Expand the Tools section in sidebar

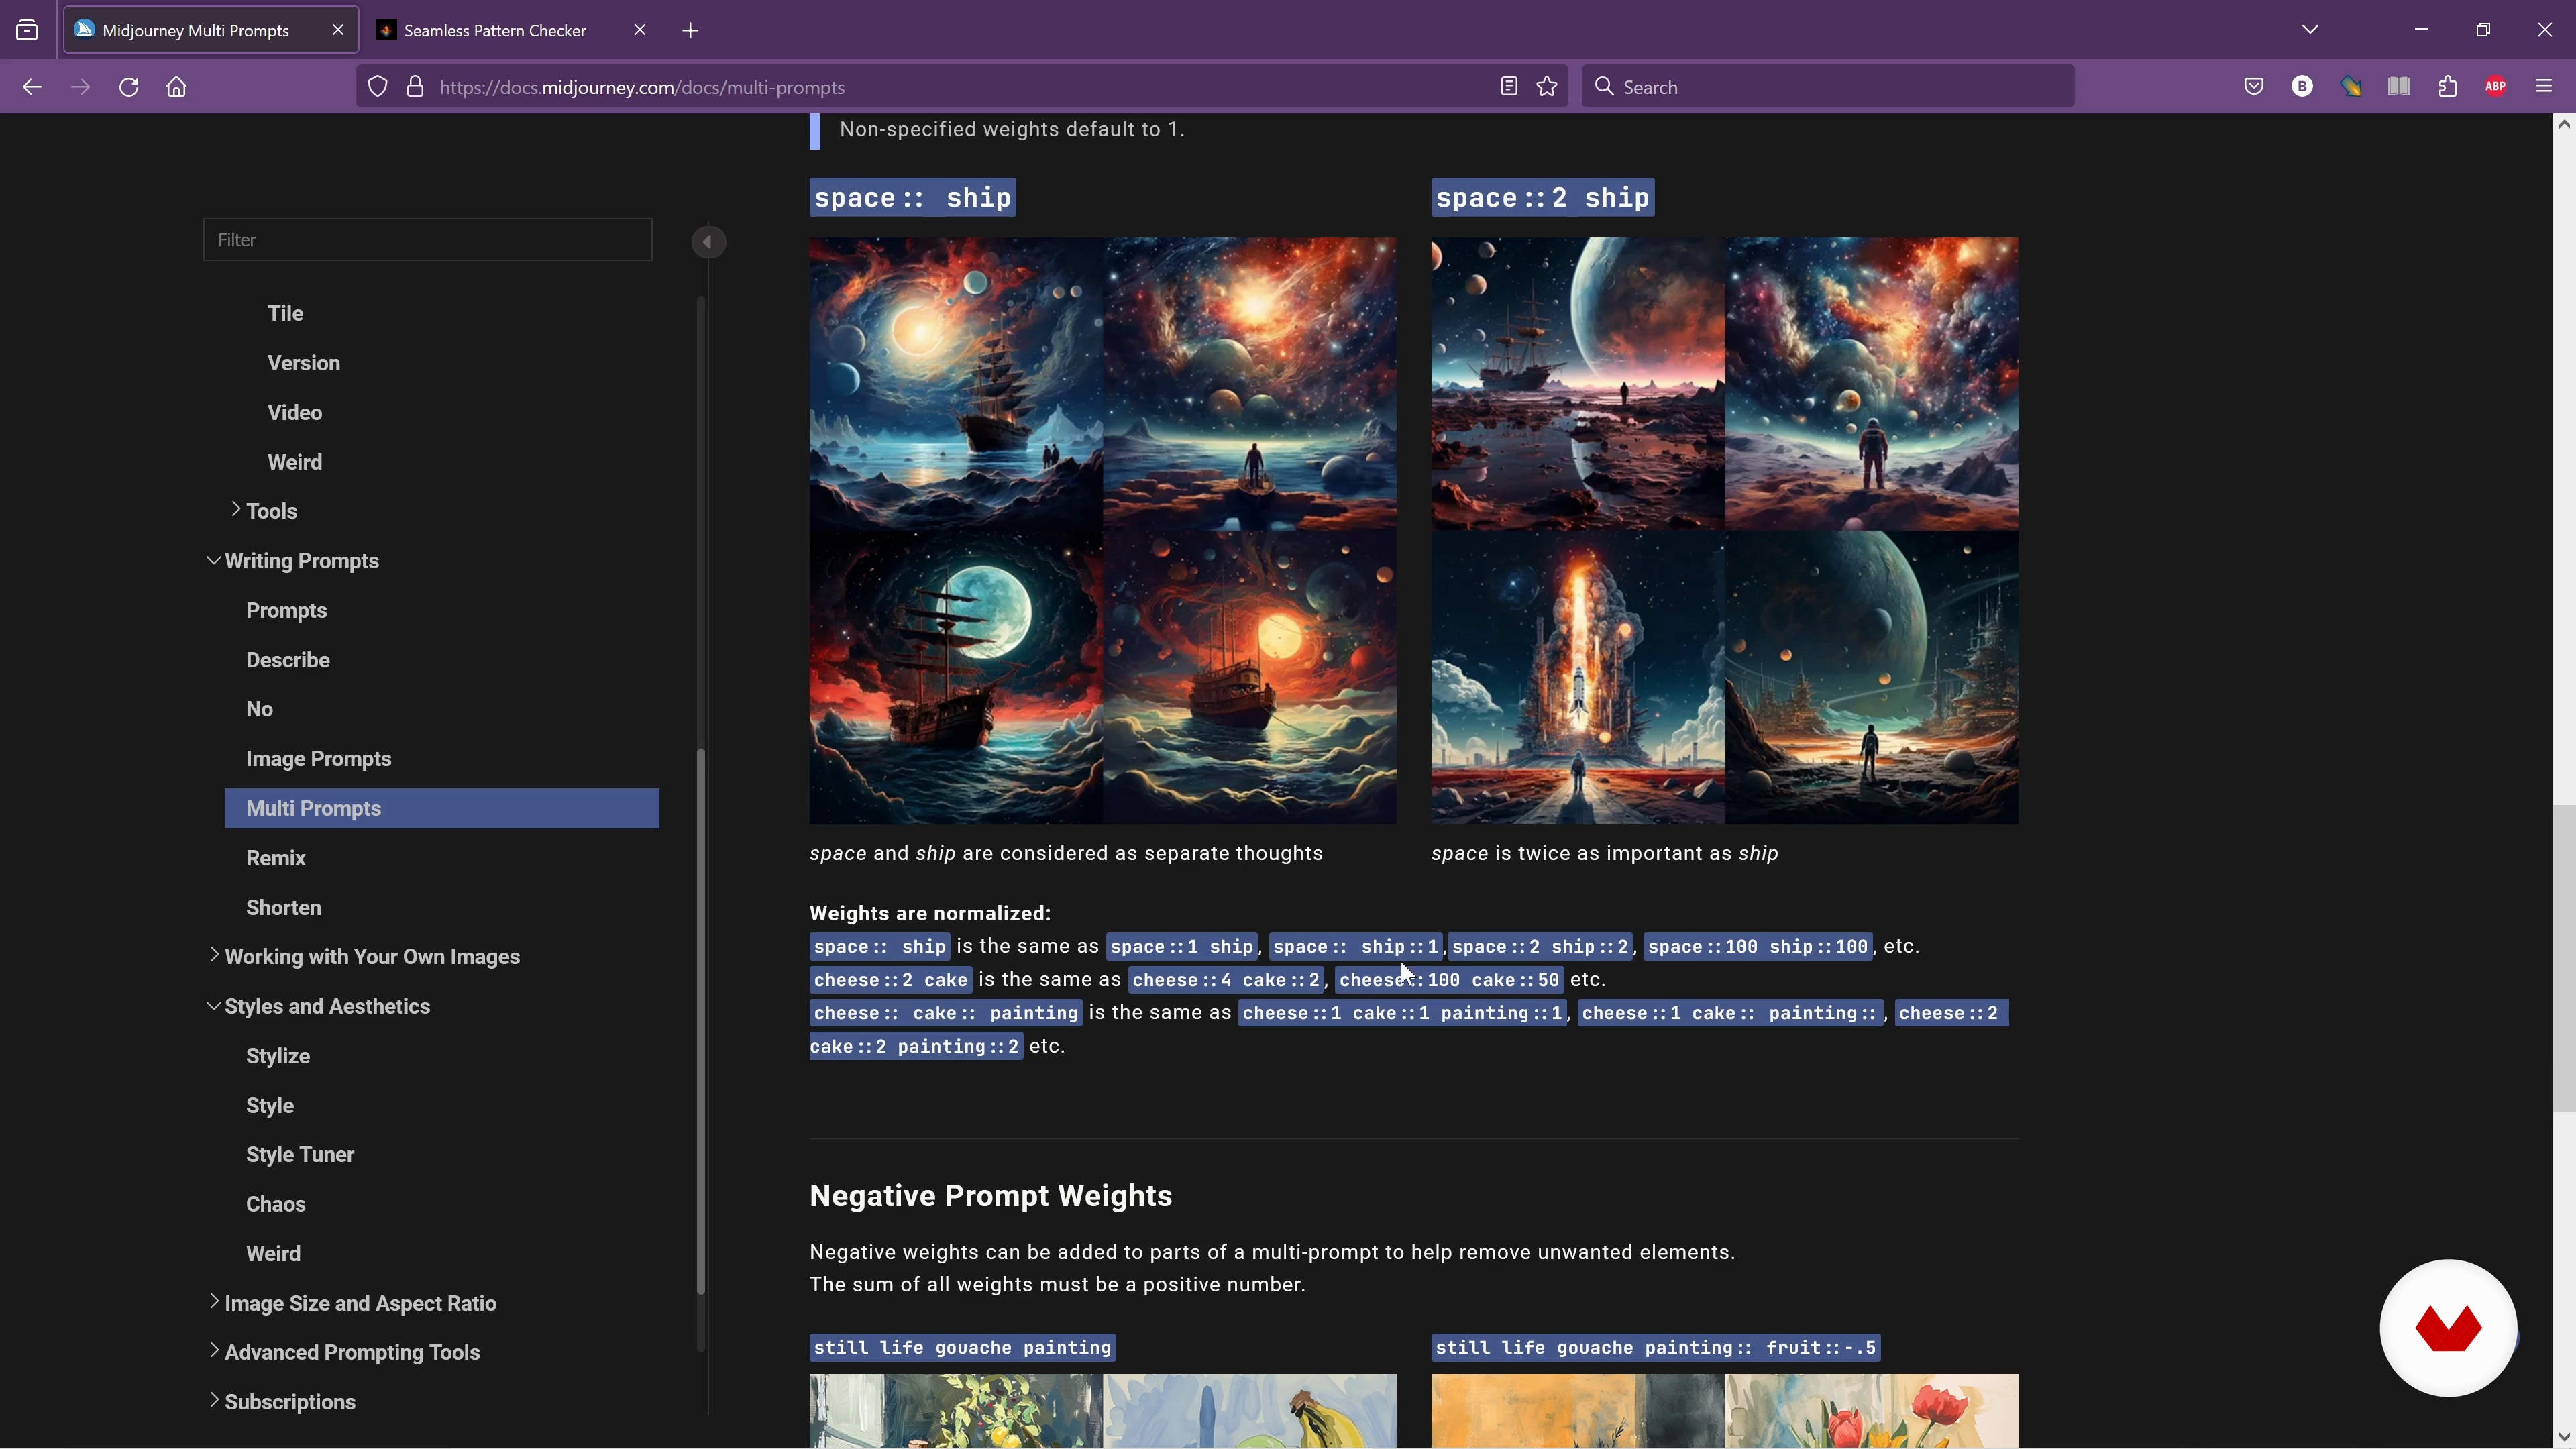[236, 510]
